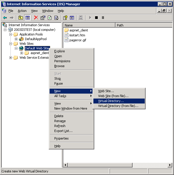Select Browse in the context menu
This screenshot has height=175, width=174.
[71, 66]
